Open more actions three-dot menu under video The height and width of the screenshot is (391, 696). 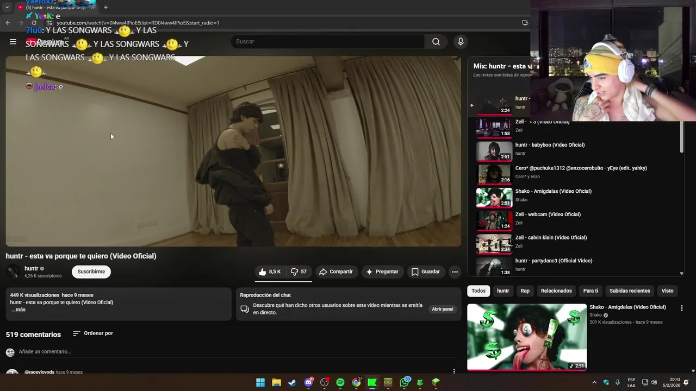(x=455, y=272)
